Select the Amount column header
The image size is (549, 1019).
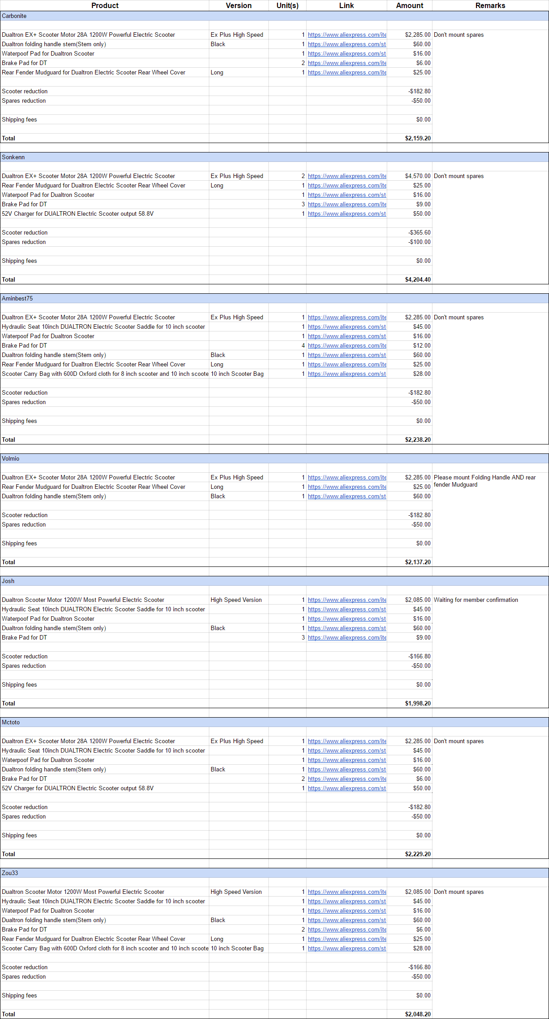(410, 5)
